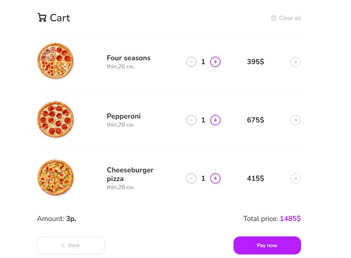Select the Cheeseburger pizza item title
The width and height of the screenshot is (351, 258).
(x=130, y=174)
